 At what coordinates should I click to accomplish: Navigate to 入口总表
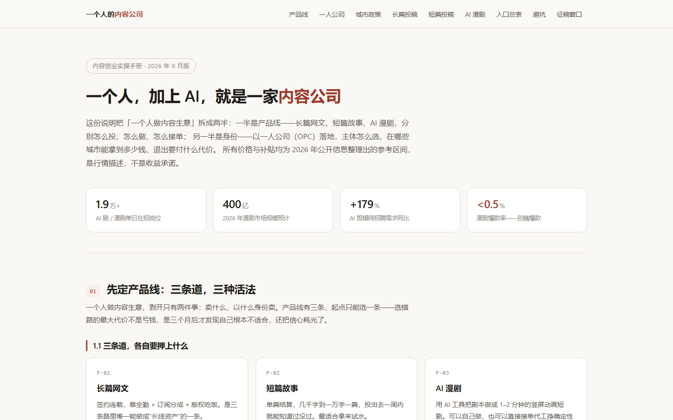(x=509, y=14)
